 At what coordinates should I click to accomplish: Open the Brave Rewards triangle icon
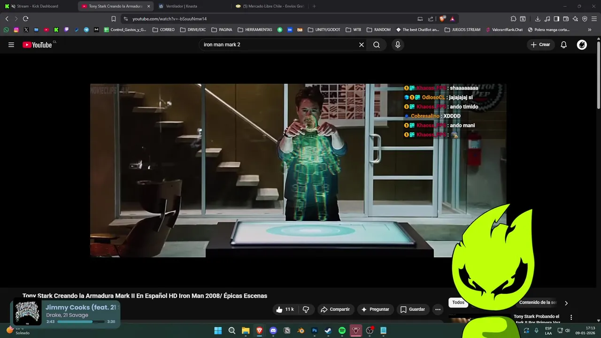pyautogui.click(x=452, y=19)
